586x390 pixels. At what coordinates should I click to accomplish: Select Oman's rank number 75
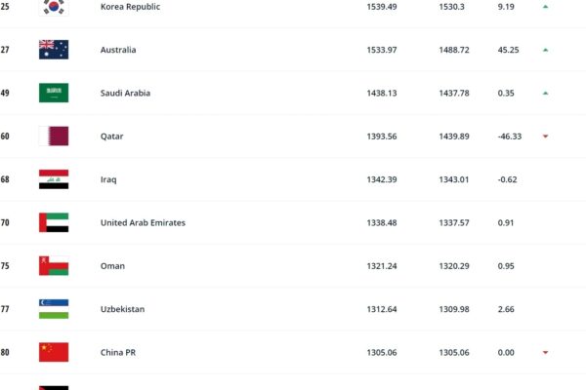pos(5,266)
